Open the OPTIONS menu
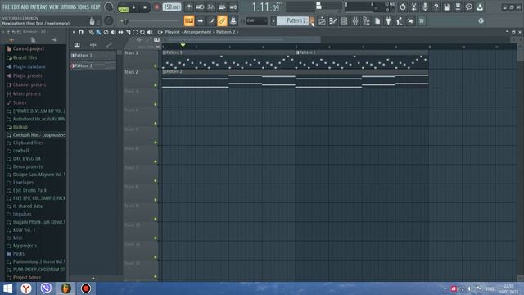This screenshot has height=295, width=524. click(x=68, y=7)
